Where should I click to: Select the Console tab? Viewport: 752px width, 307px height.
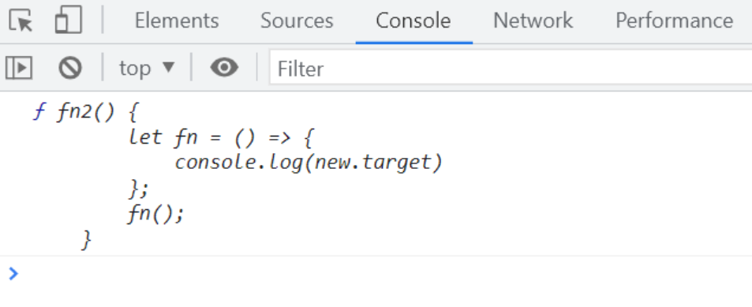(413, 21)
